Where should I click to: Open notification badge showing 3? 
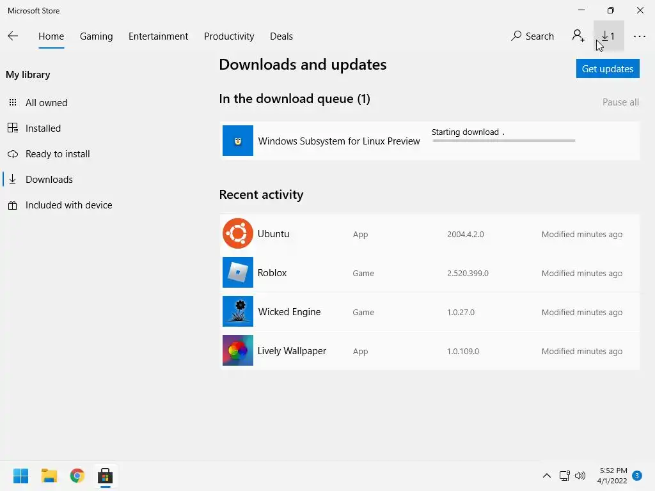[637, 476]
